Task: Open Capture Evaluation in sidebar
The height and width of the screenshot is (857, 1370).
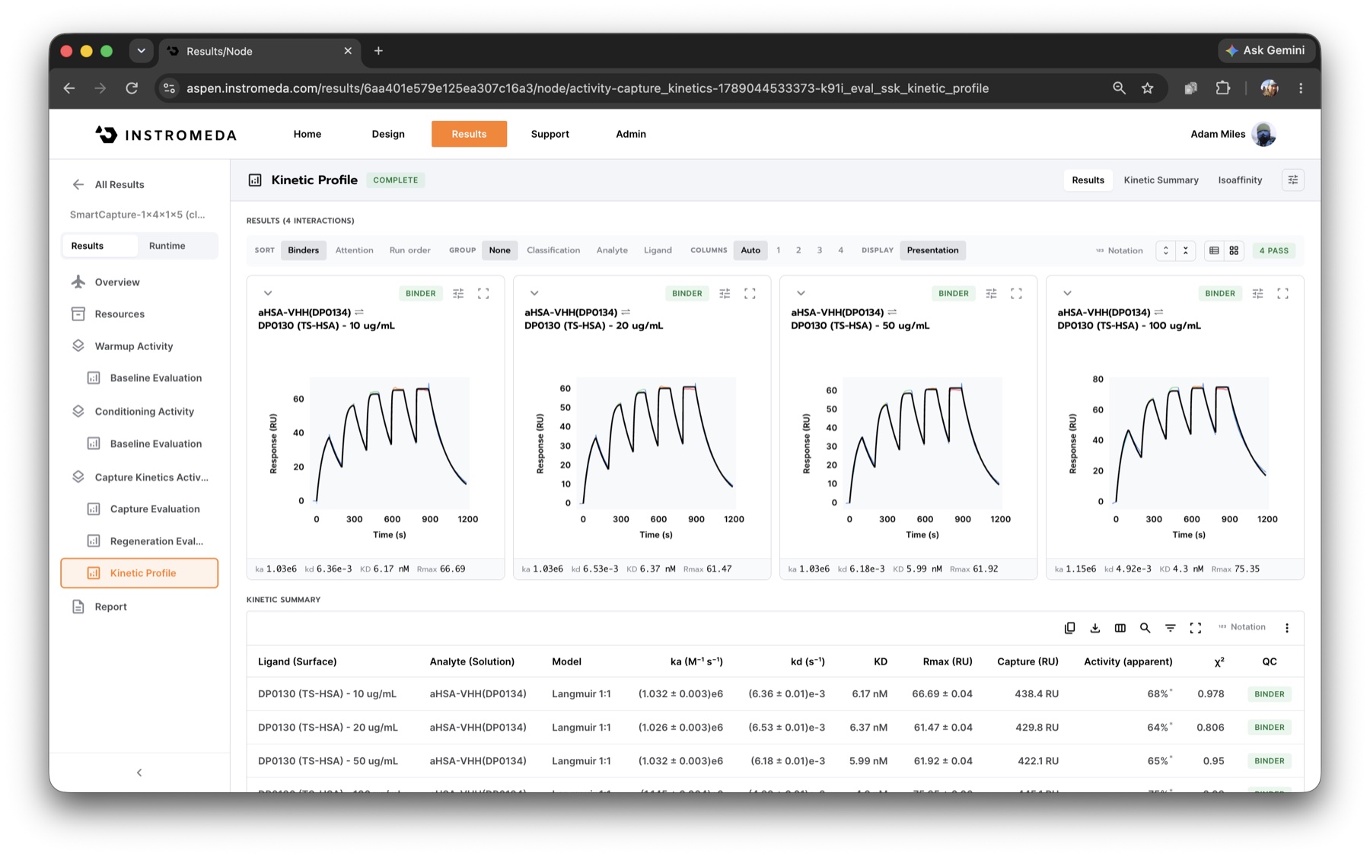Action: (155, 509)
